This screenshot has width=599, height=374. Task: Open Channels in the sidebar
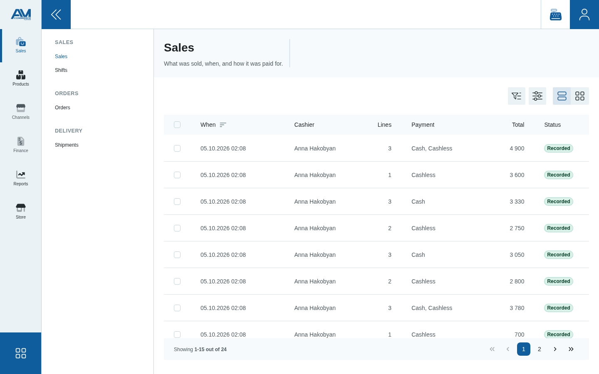pos(21,112)
